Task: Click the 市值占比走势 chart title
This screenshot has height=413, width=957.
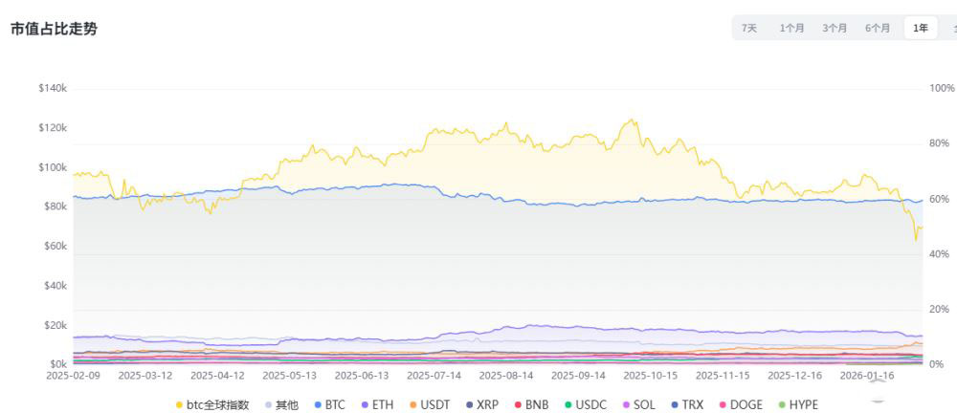Action: [x=54, y=29]
